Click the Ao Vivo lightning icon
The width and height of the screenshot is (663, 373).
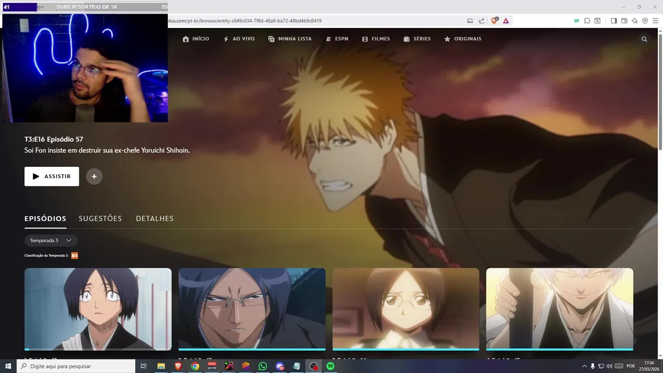coord(226,39)
